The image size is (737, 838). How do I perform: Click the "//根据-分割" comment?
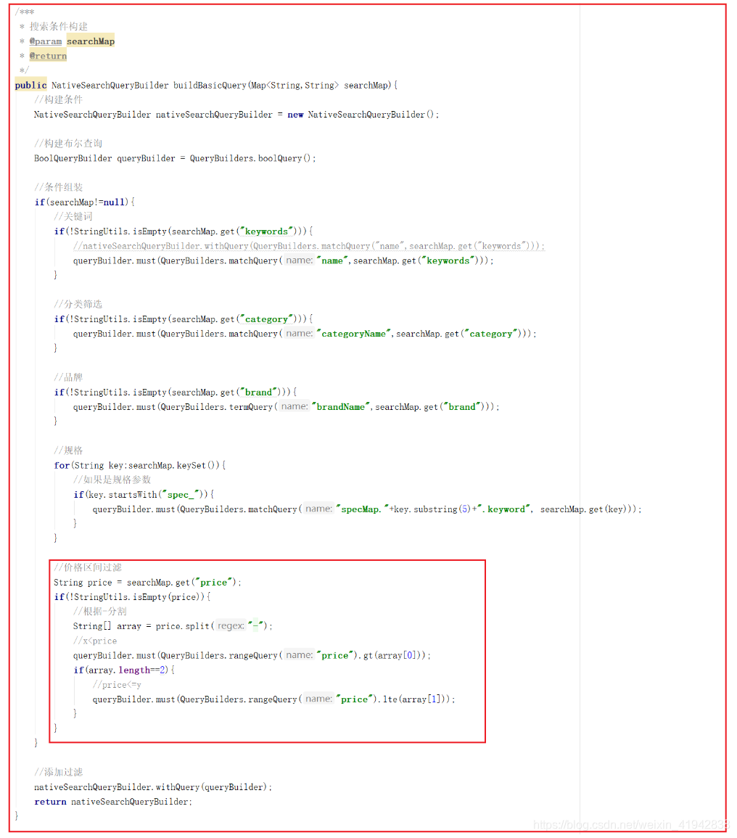[x=99, y=612]
